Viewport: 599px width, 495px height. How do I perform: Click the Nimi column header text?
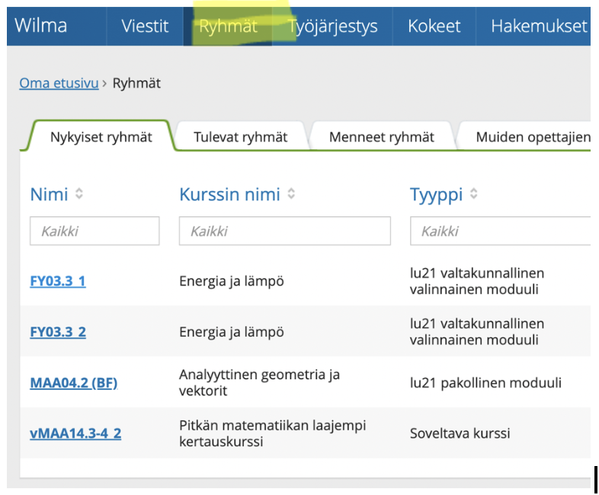[x=49, y=194]
